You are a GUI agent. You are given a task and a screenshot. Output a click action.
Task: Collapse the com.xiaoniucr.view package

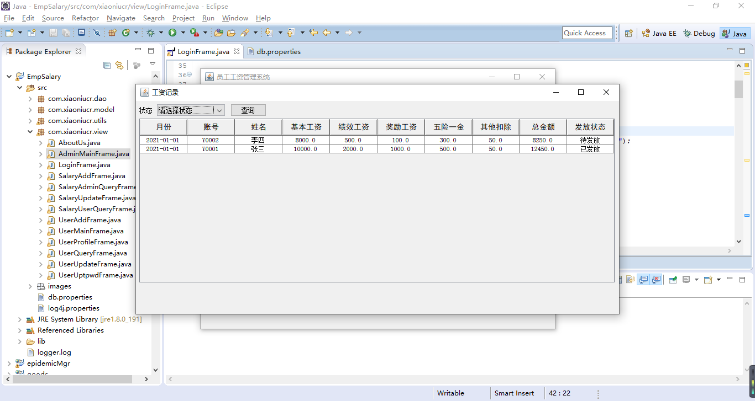30,132
